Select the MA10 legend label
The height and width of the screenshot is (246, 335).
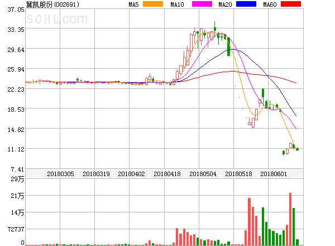[177, 4]
